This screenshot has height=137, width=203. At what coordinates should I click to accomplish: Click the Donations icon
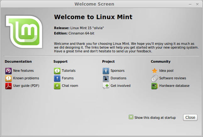click(106, 78)
